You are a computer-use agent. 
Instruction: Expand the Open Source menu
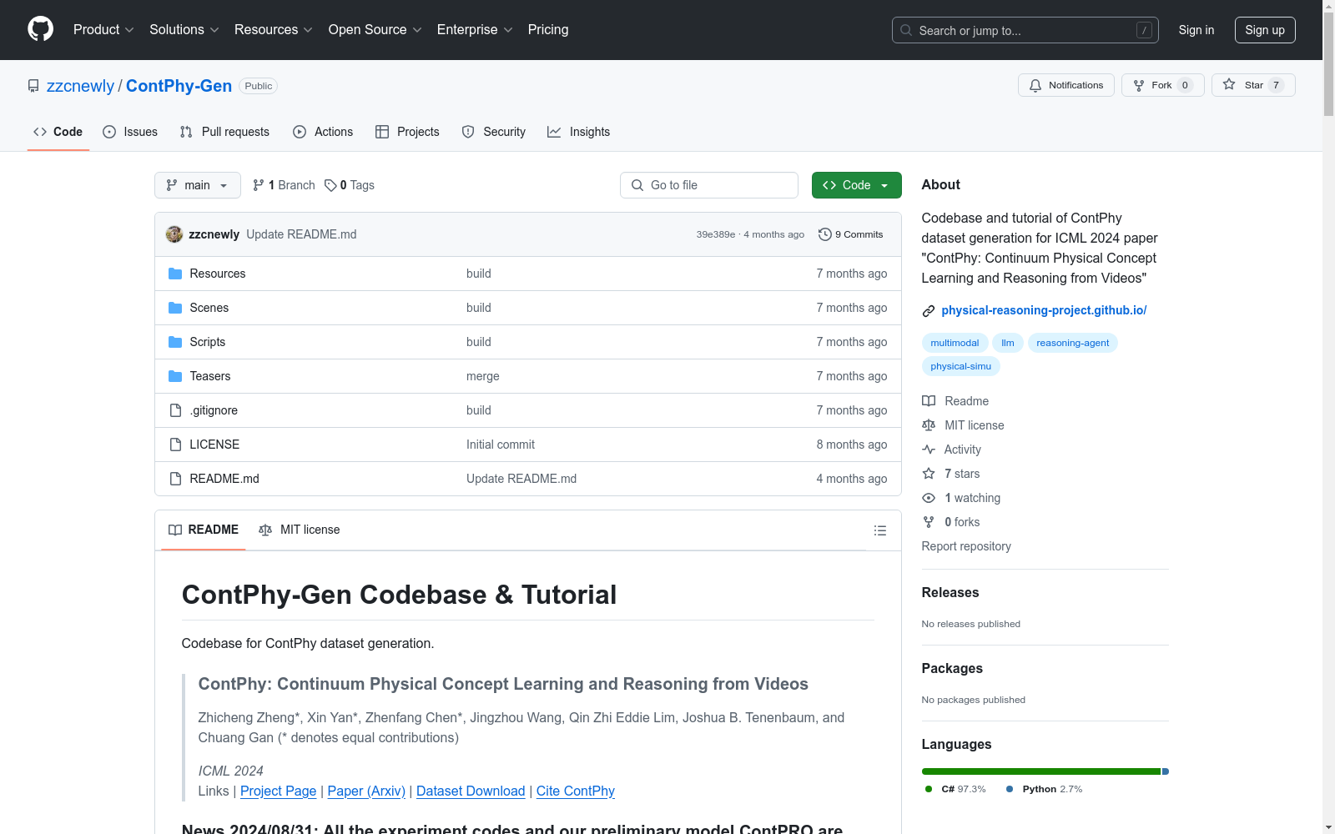point(375,30)
